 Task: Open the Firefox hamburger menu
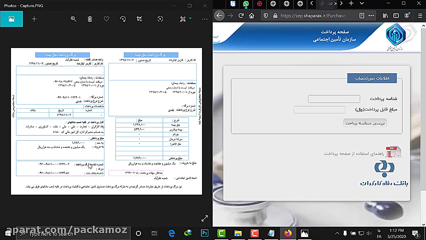click(419, 15)
